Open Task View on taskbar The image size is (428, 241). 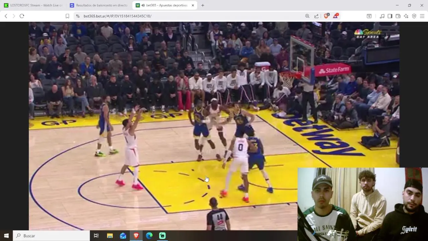pos(96,236)
